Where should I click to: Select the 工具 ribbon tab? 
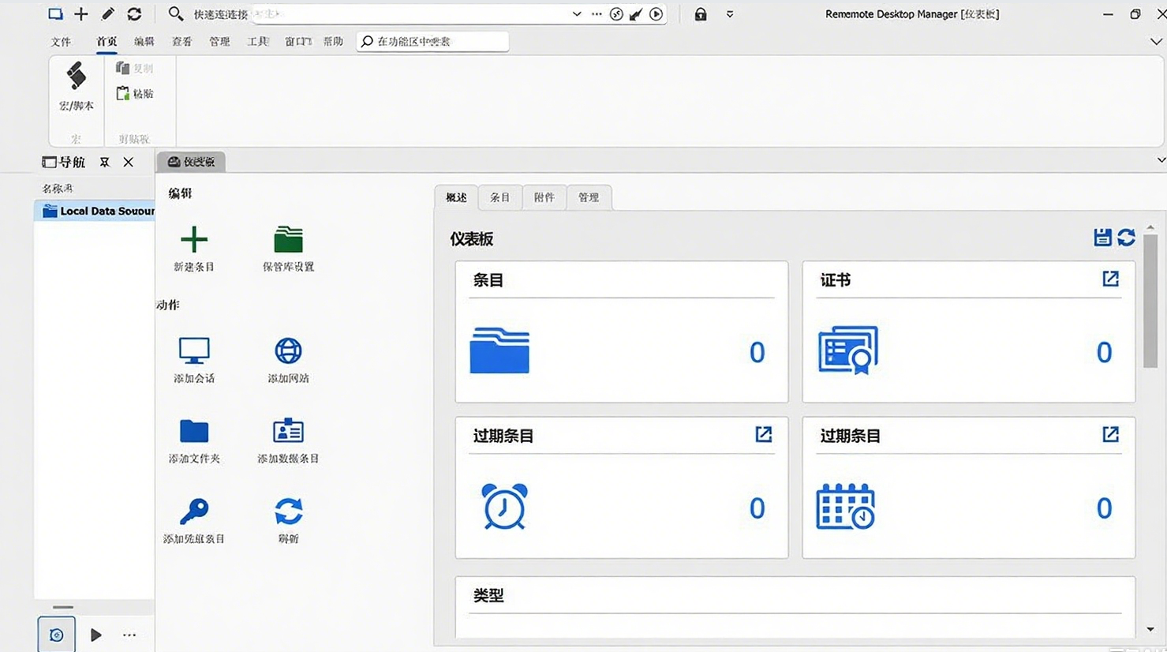pos(258,42)
